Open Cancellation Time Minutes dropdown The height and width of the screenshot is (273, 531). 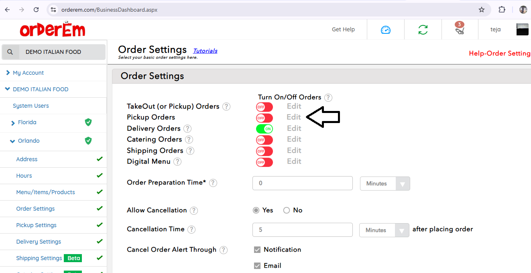pyautogui.click(x=384, y=230)
